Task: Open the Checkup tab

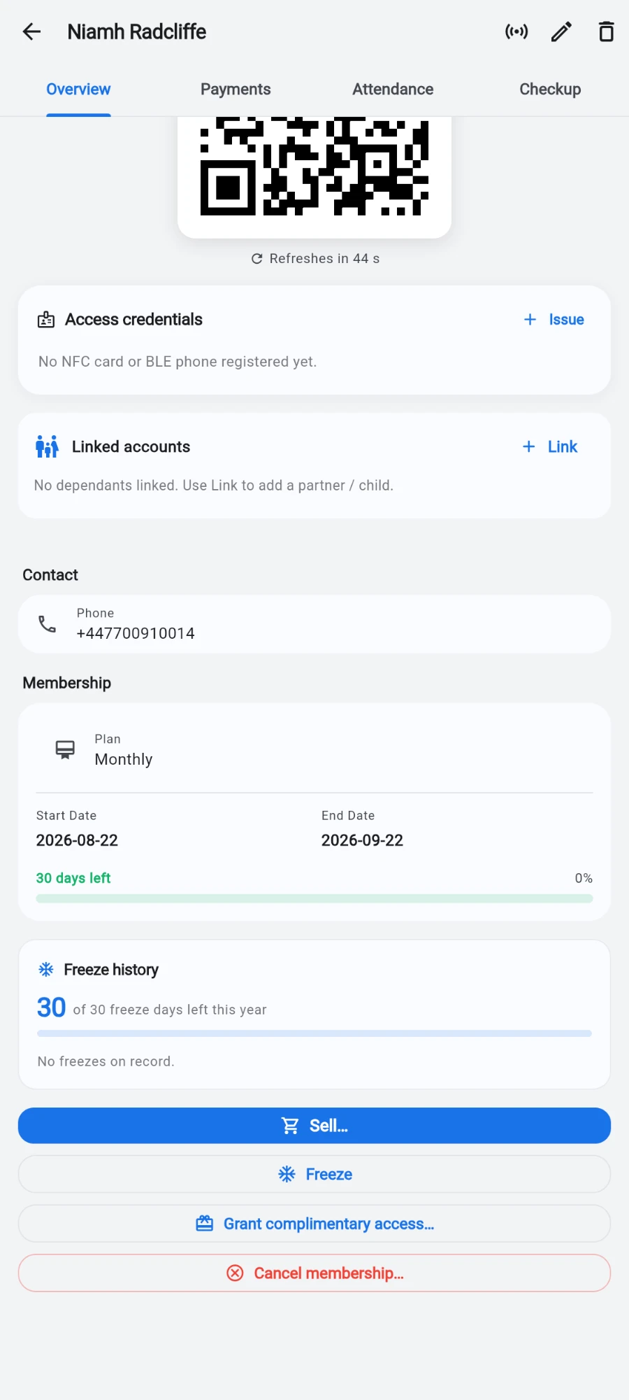Action: pyautogui.click(x=550, y=90)
